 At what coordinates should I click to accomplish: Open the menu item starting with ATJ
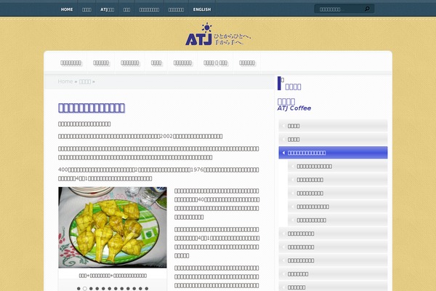click(107, 9)
